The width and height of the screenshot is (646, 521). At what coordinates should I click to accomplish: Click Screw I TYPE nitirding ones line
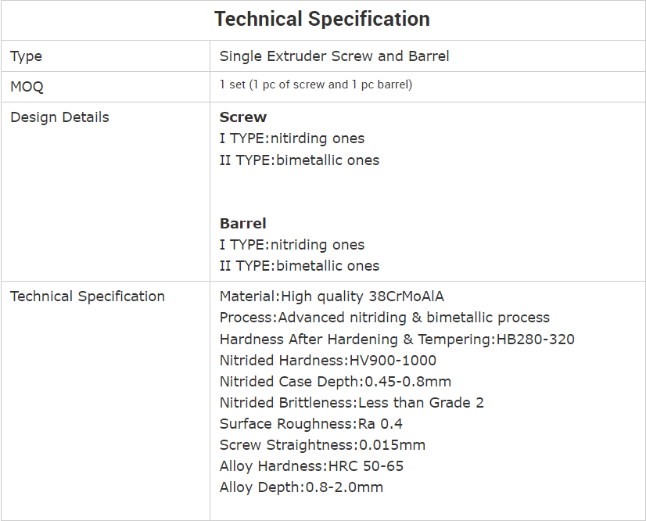(292, 138)
